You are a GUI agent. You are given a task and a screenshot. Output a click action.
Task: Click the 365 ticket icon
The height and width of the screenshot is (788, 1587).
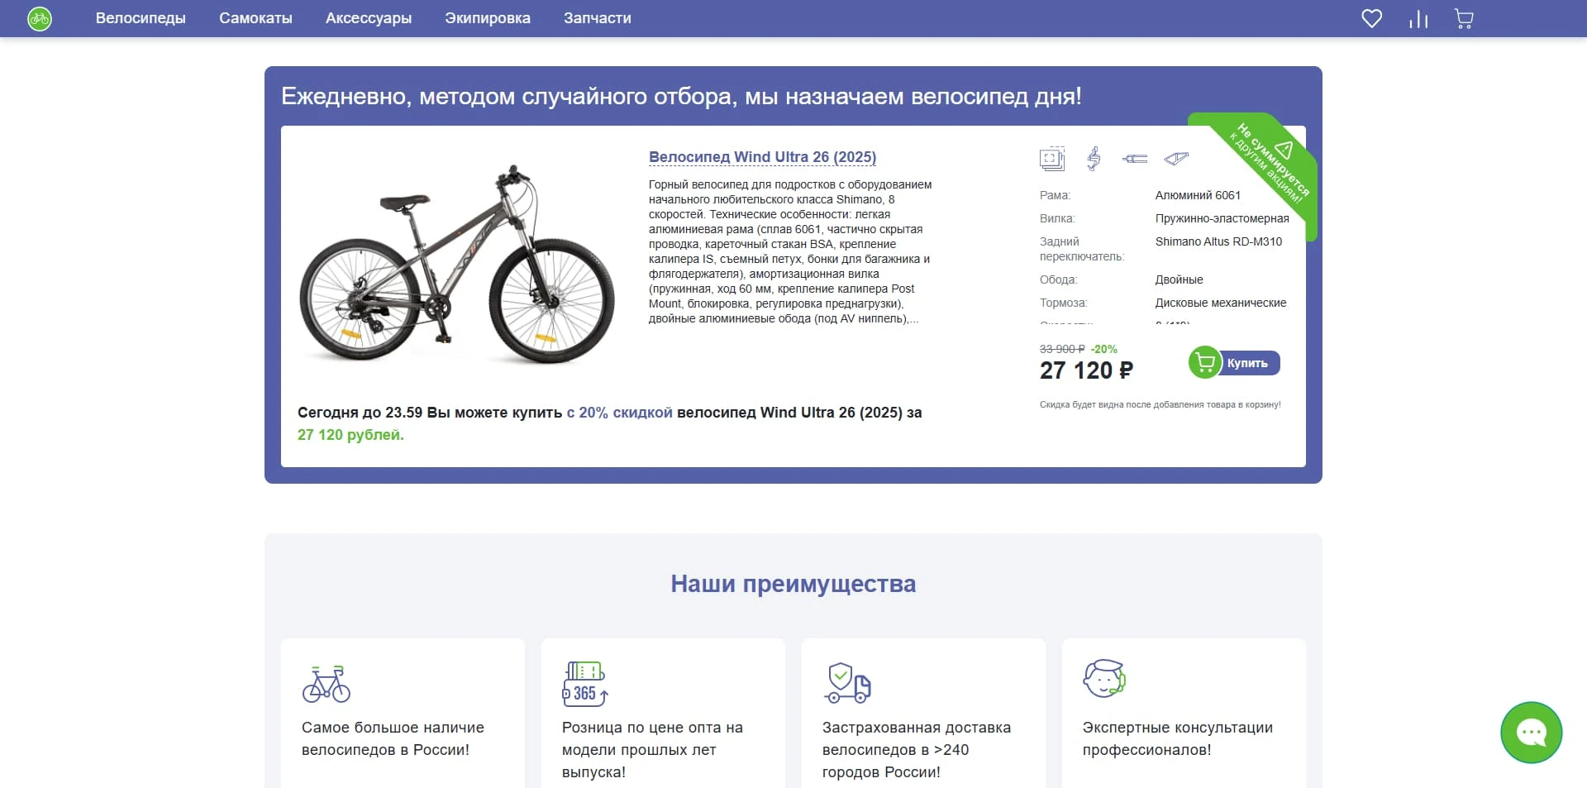tap(585, 684)
